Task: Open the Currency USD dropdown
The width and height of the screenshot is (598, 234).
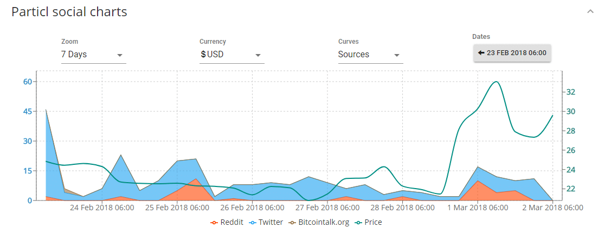Action: (x=232, y=55)
